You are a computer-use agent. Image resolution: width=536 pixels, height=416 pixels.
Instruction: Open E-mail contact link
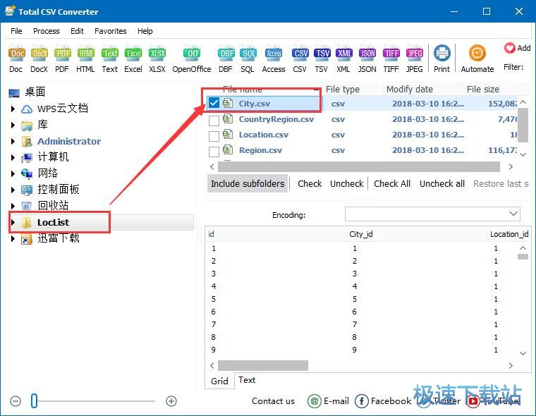coord(328,401)
